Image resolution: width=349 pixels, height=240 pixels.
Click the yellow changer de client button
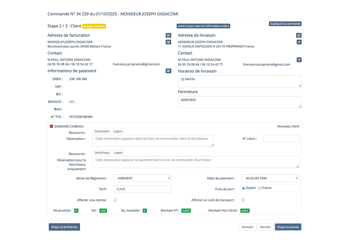94,26
